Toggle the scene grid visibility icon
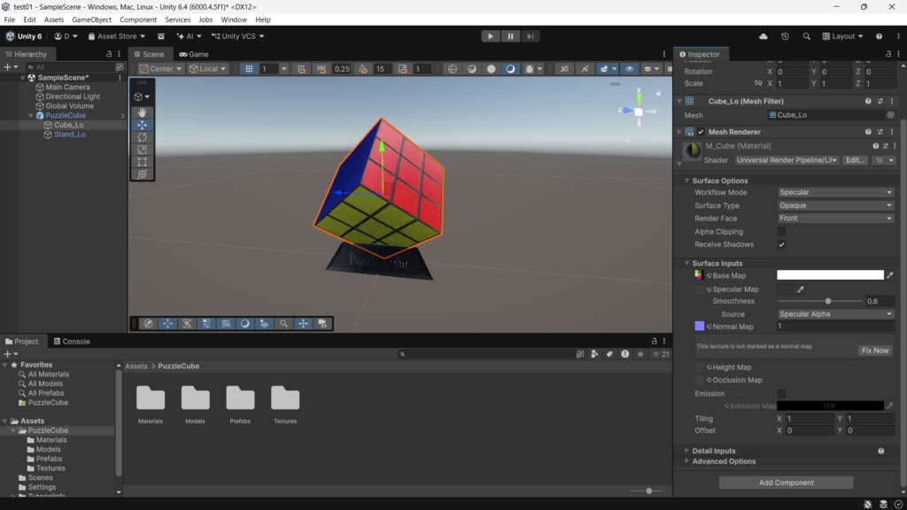Viewport: 907px width, 510px height. tap(249, 69)
